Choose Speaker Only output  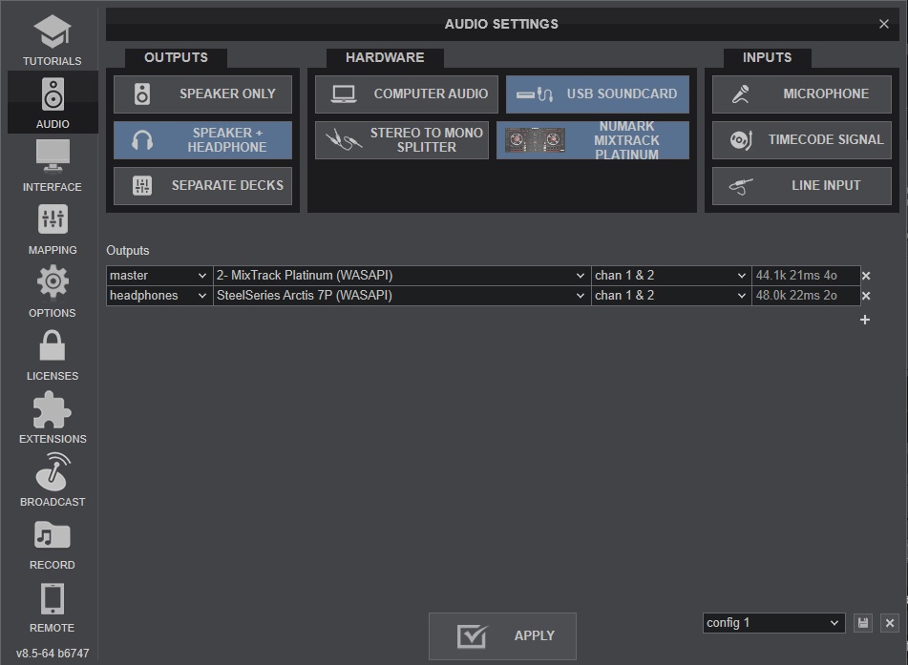coord(202,94)
